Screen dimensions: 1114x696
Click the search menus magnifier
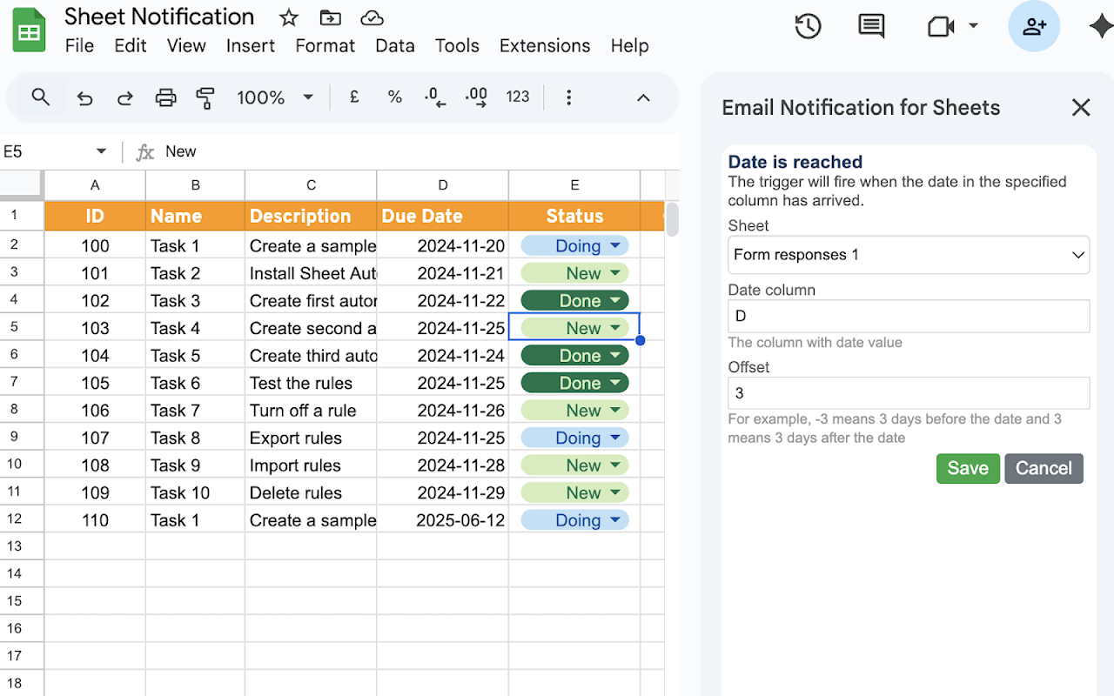click(x=40, y=97)
